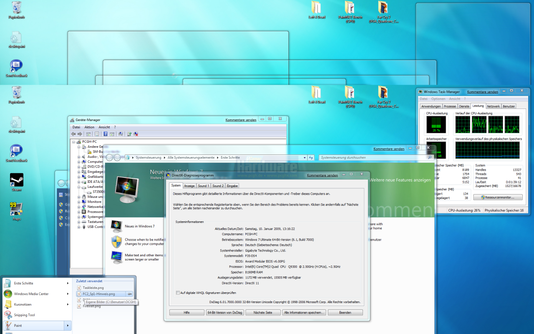This screenshot has width=534, height=334.
Task: Collapse the Laufwerke node
Action: click(x=79, y=187)
